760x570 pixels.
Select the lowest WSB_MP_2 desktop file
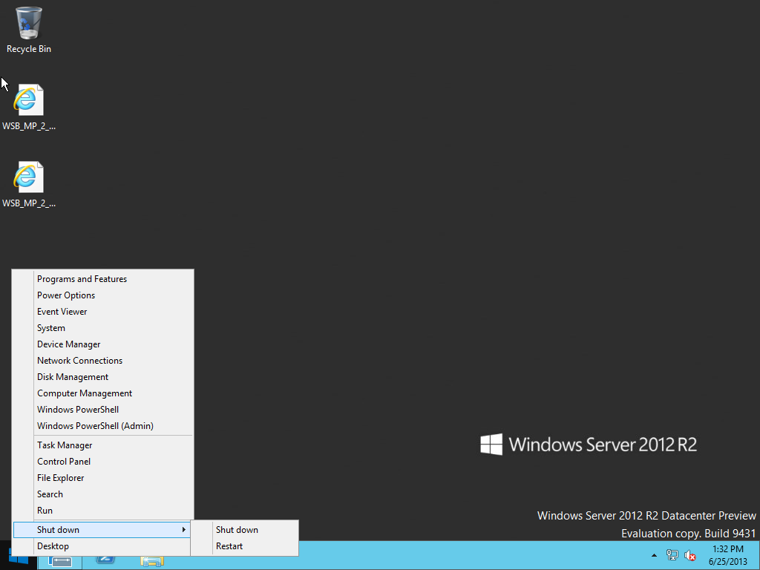click(x=29, y=184)
